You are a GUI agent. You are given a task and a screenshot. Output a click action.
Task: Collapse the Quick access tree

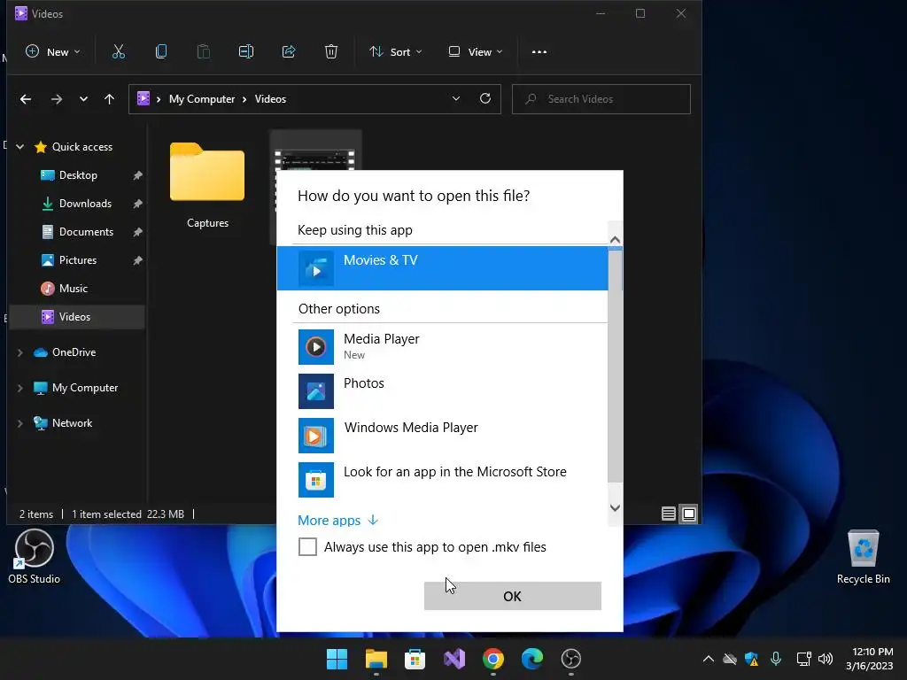(20, 147)
